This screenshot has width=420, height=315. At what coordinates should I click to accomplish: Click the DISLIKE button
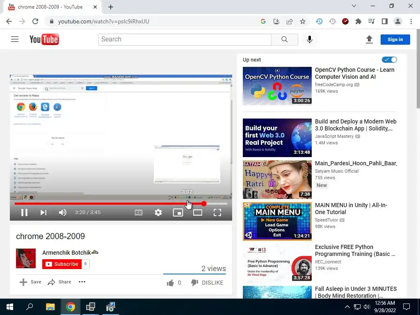[x=207, y=283]
